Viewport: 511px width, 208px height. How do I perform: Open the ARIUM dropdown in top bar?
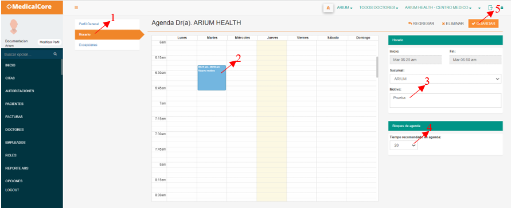(345, 8)
